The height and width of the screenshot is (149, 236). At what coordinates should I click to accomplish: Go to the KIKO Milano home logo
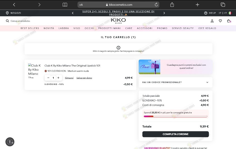(118, 21)
